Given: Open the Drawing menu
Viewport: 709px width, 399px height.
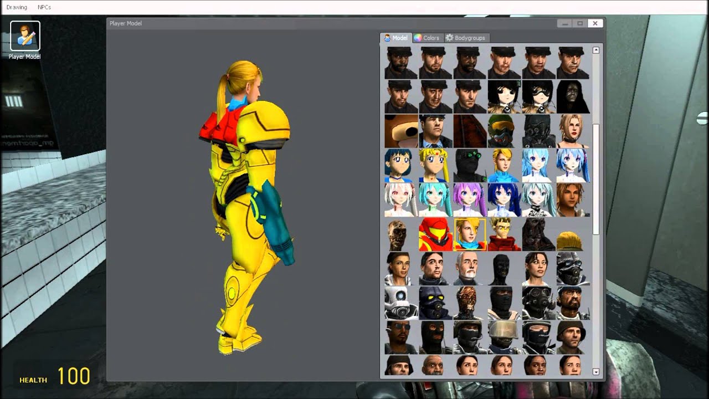Looking at the screenshot, I should tap(17, 7).
